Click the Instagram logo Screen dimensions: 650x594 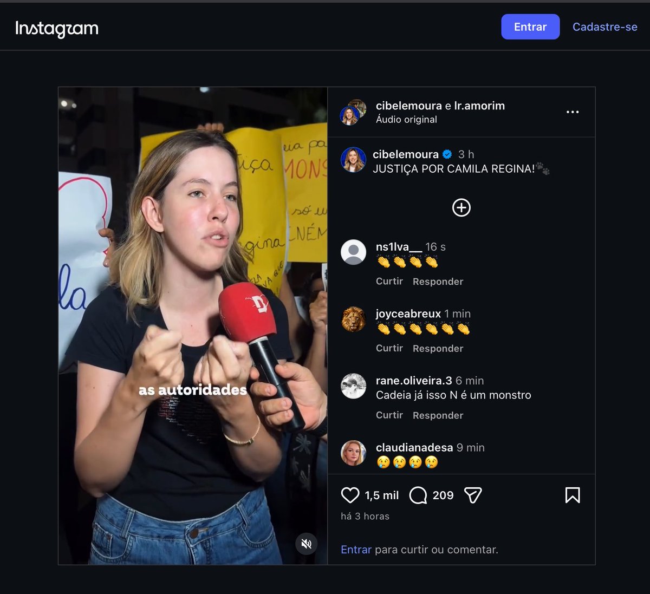click(57, 28)
